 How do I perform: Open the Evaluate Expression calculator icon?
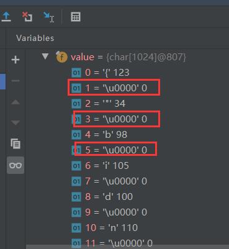[76, 17]
